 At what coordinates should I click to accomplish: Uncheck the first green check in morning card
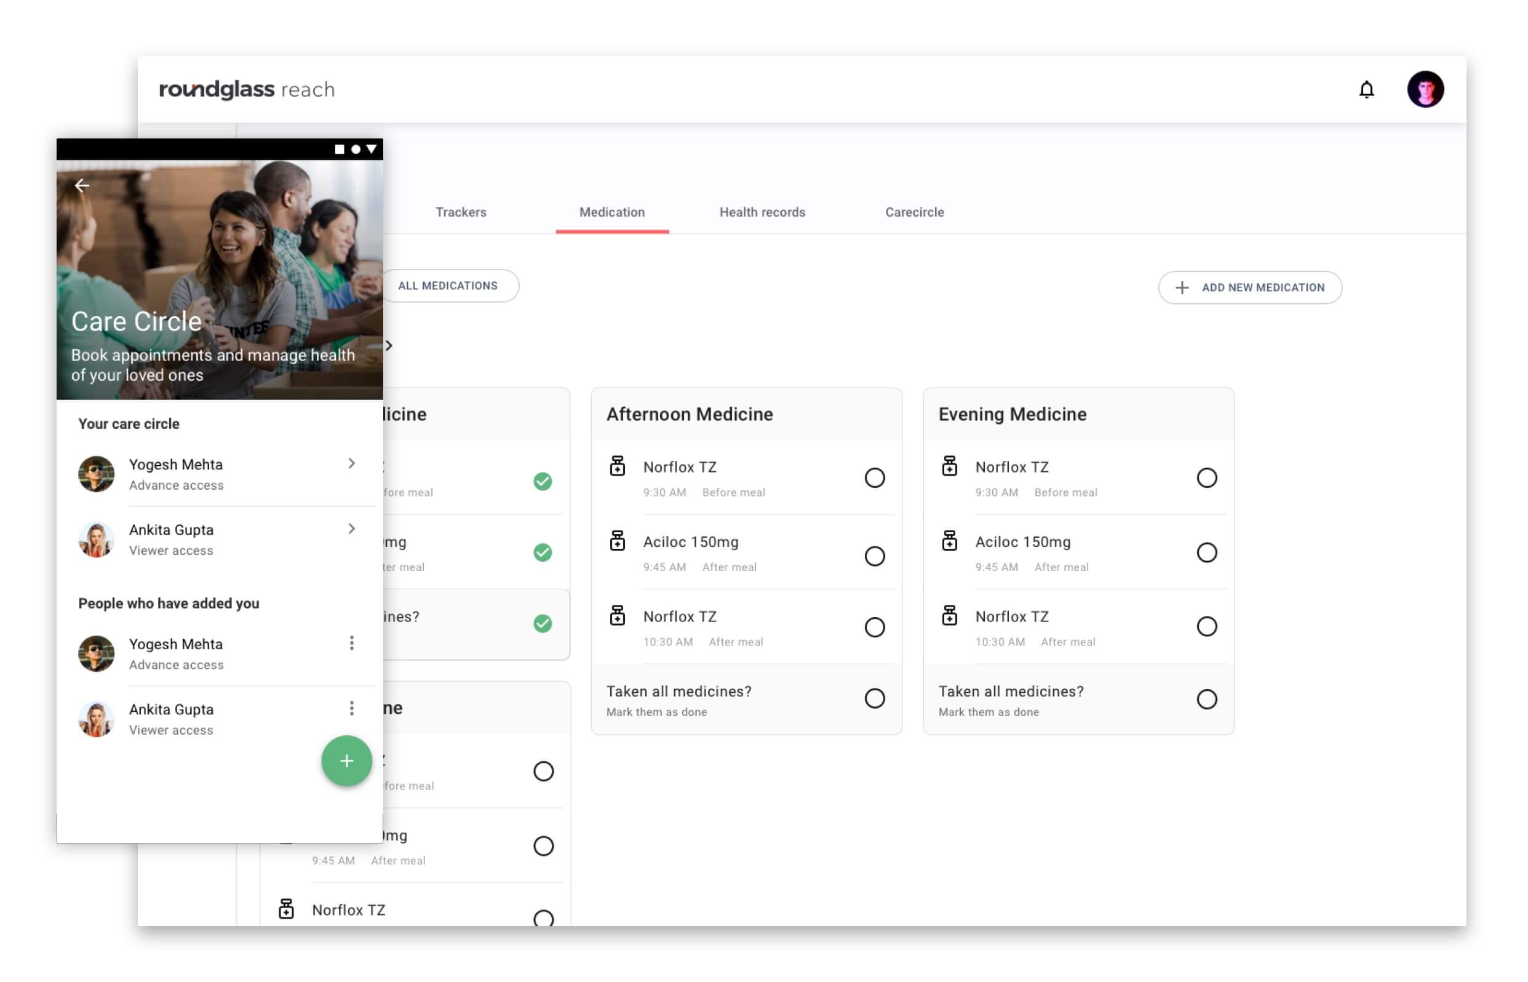click(543, 481)
